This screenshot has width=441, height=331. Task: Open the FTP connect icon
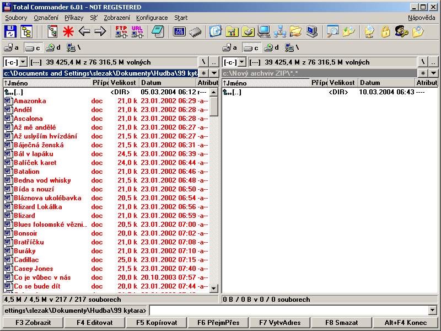(x=121, y=31)
